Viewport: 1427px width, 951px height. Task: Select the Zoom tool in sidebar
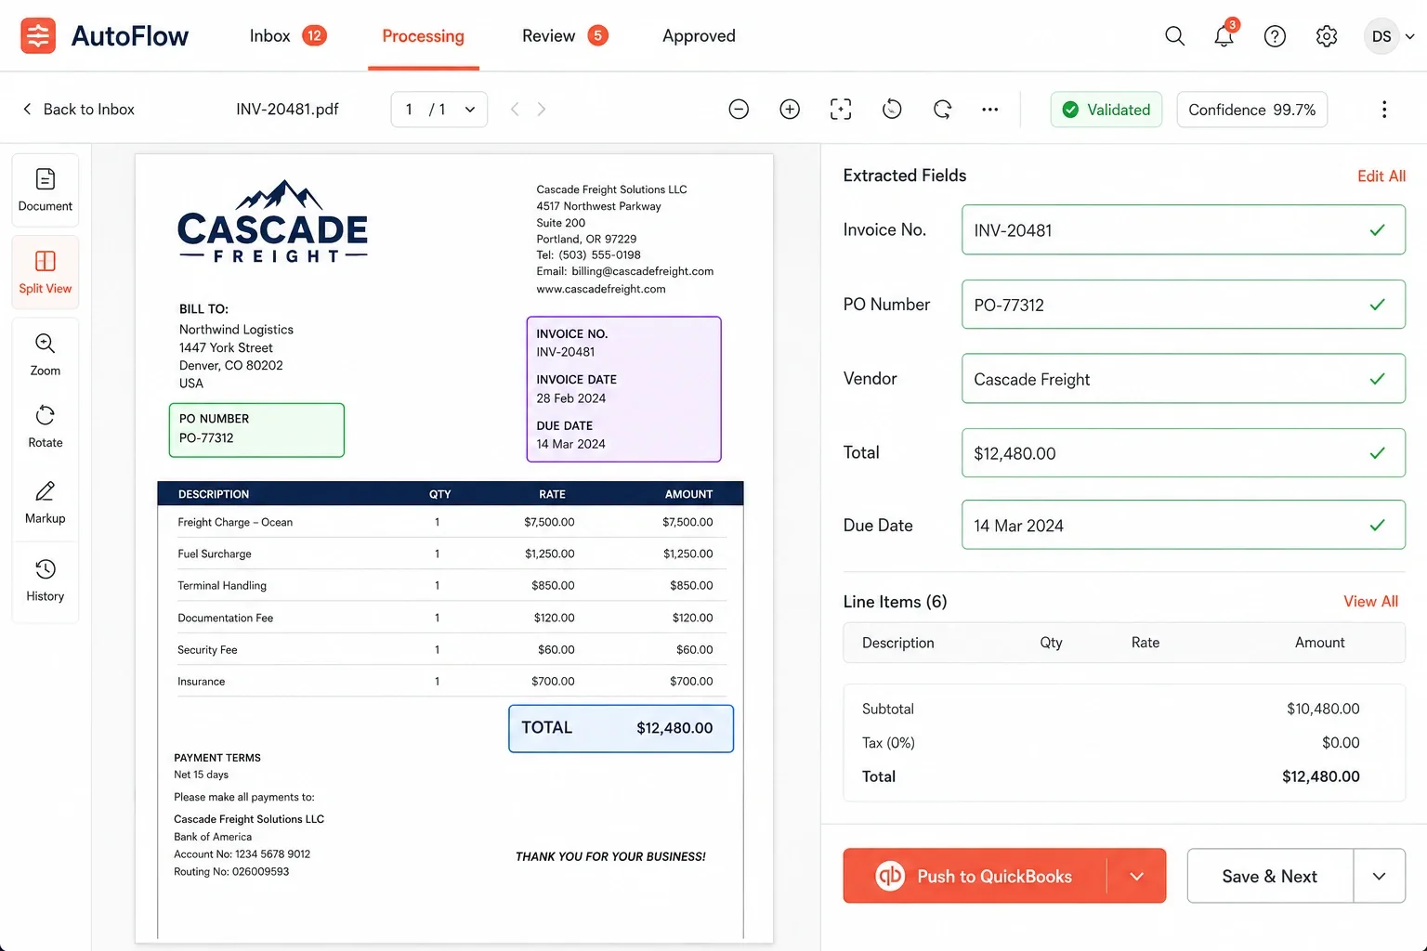click(x=45, y=355)
